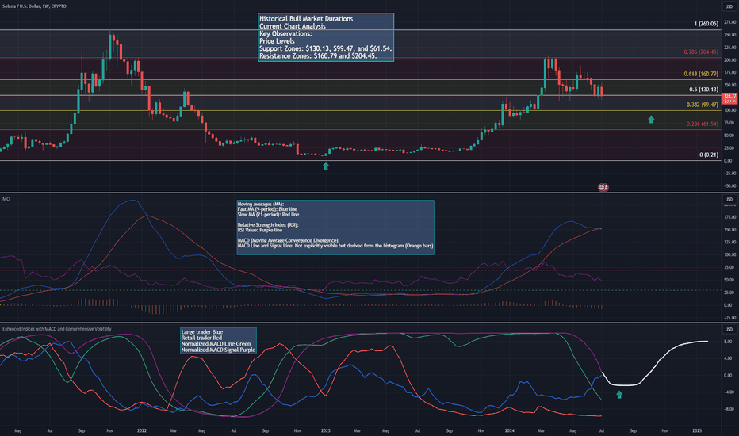Screen dimensions: 739x436
Task: Click -50.00 on the main pane price scale
Action: 729,186
